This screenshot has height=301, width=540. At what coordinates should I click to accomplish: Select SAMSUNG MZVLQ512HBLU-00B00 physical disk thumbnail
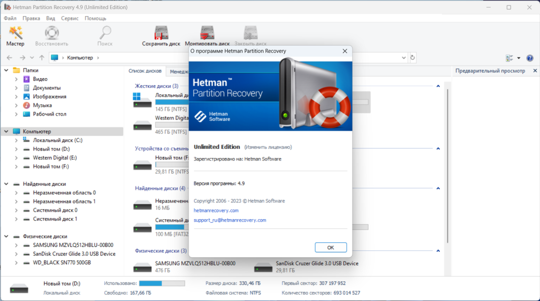(x=142, y=267)
